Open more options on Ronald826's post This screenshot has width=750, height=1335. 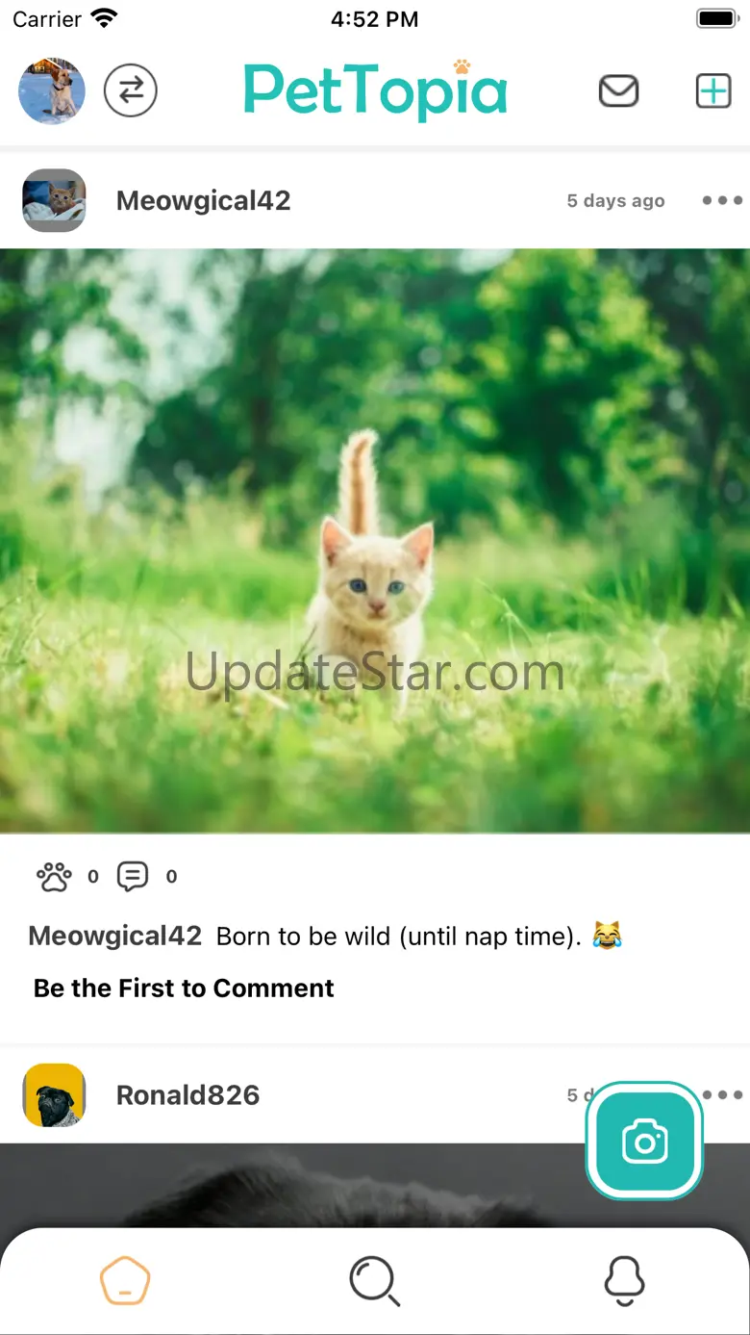pos(723,1094)
